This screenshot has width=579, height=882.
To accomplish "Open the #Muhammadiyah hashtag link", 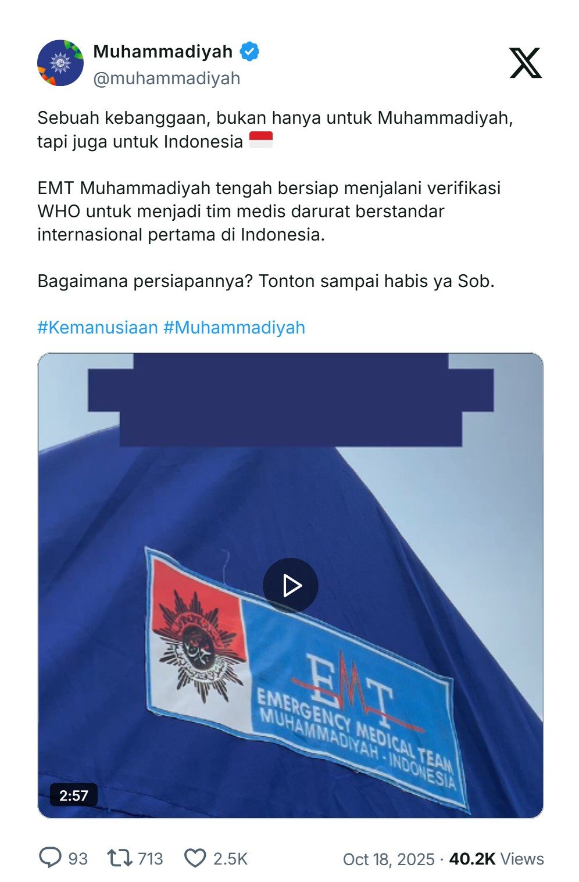I will click(234, 327).
